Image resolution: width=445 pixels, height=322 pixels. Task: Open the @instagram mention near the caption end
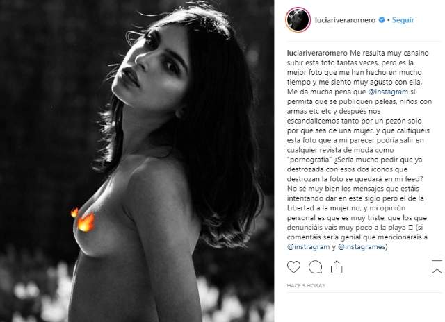click(x=308, y=246)
